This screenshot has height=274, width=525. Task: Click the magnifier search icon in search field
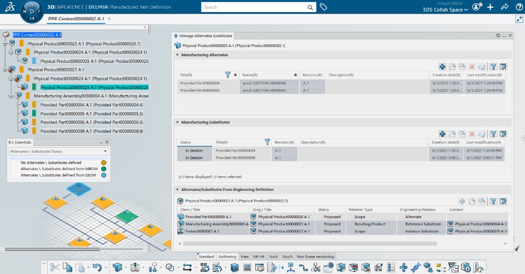pos(311,7)
